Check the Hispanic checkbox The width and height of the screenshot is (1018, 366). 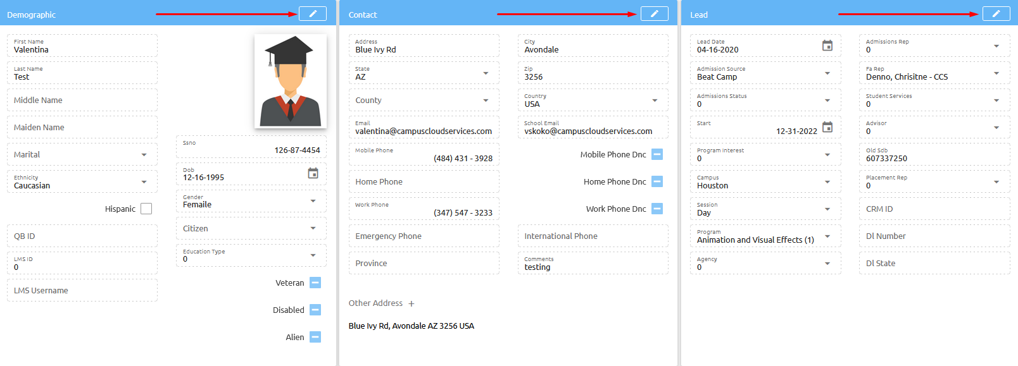coord(146,209)
